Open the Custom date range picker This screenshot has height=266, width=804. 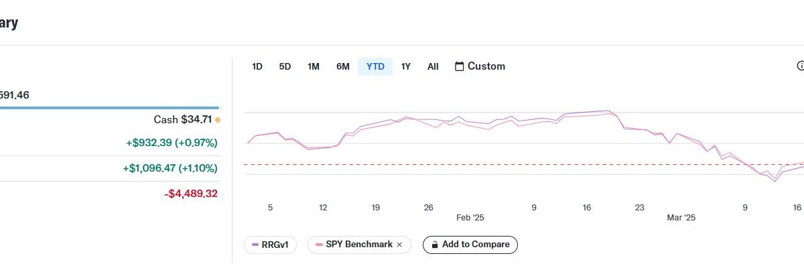click(x=480, y=66)
